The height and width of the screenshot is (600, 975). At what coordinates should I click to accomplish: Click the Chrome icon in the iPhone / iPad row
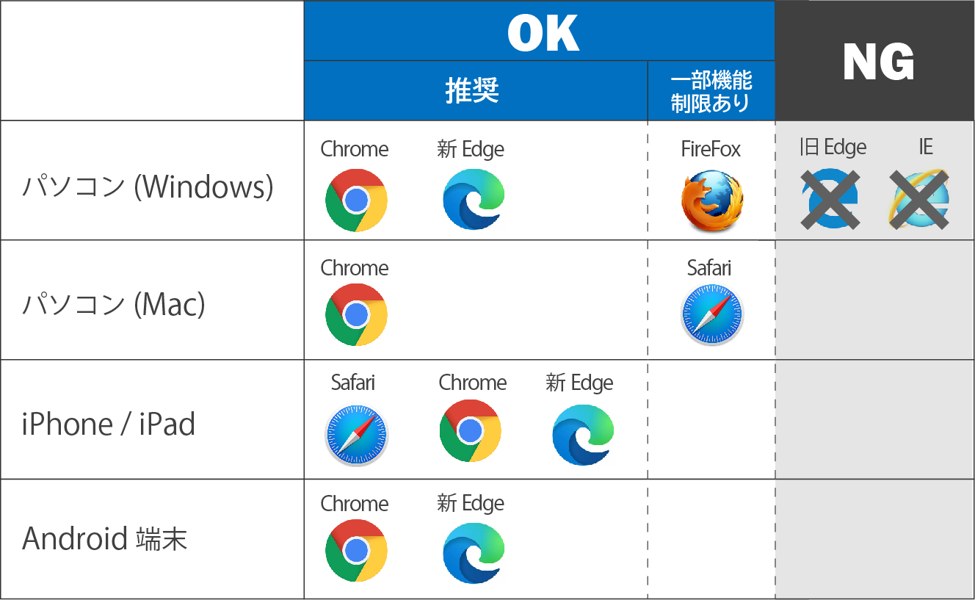[471, 431]
